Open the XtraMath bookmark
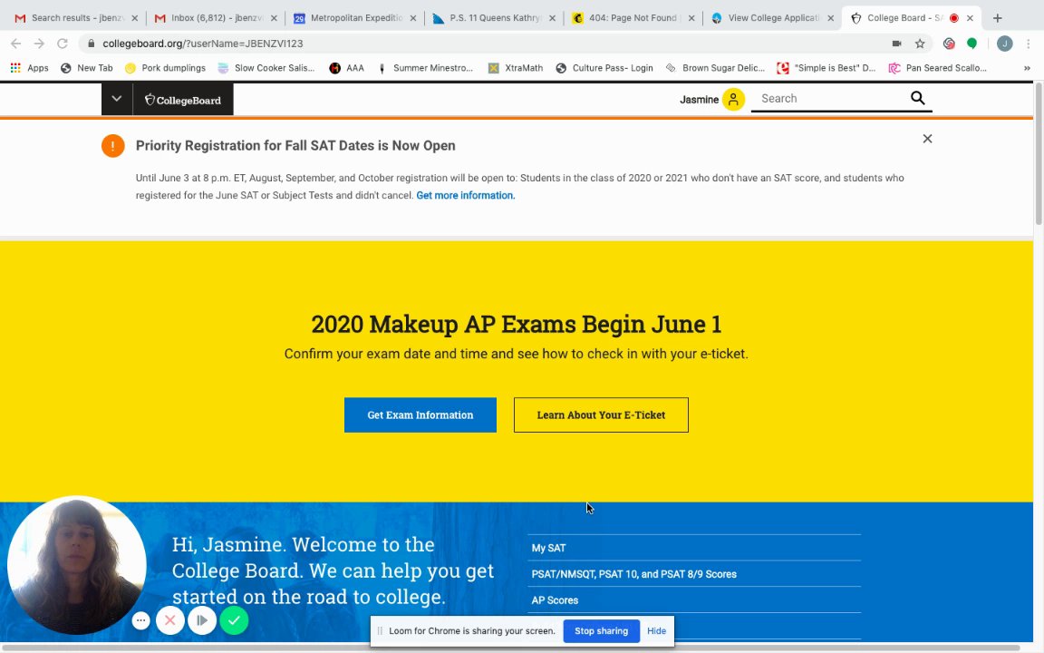 pyautogui.click(x=516, y=68)
